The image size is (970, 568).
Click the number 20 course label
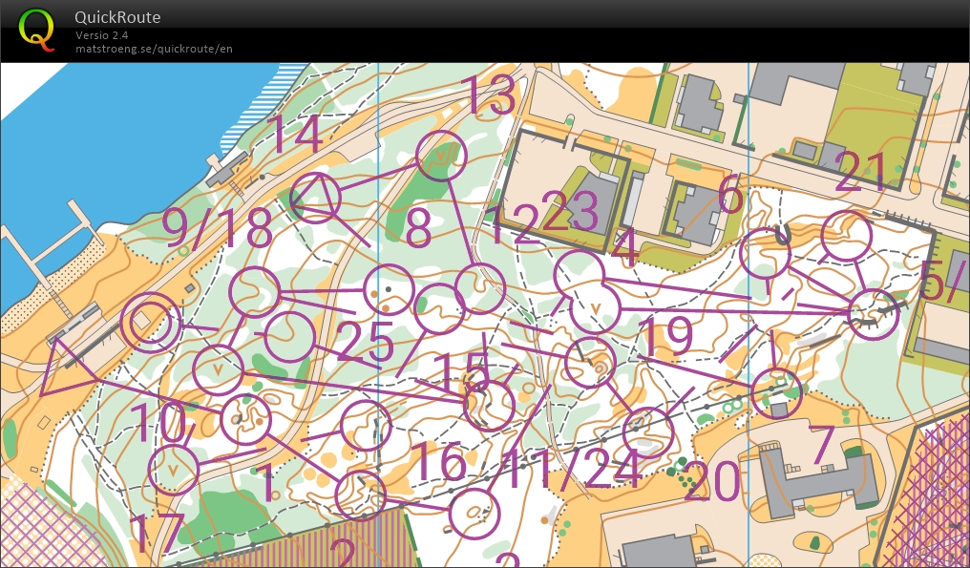pos(711,482)
